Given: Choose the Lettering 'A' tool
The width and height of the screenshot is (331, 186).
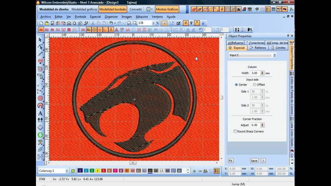Looking at the screenshot, I should click(x=40, y=113).
